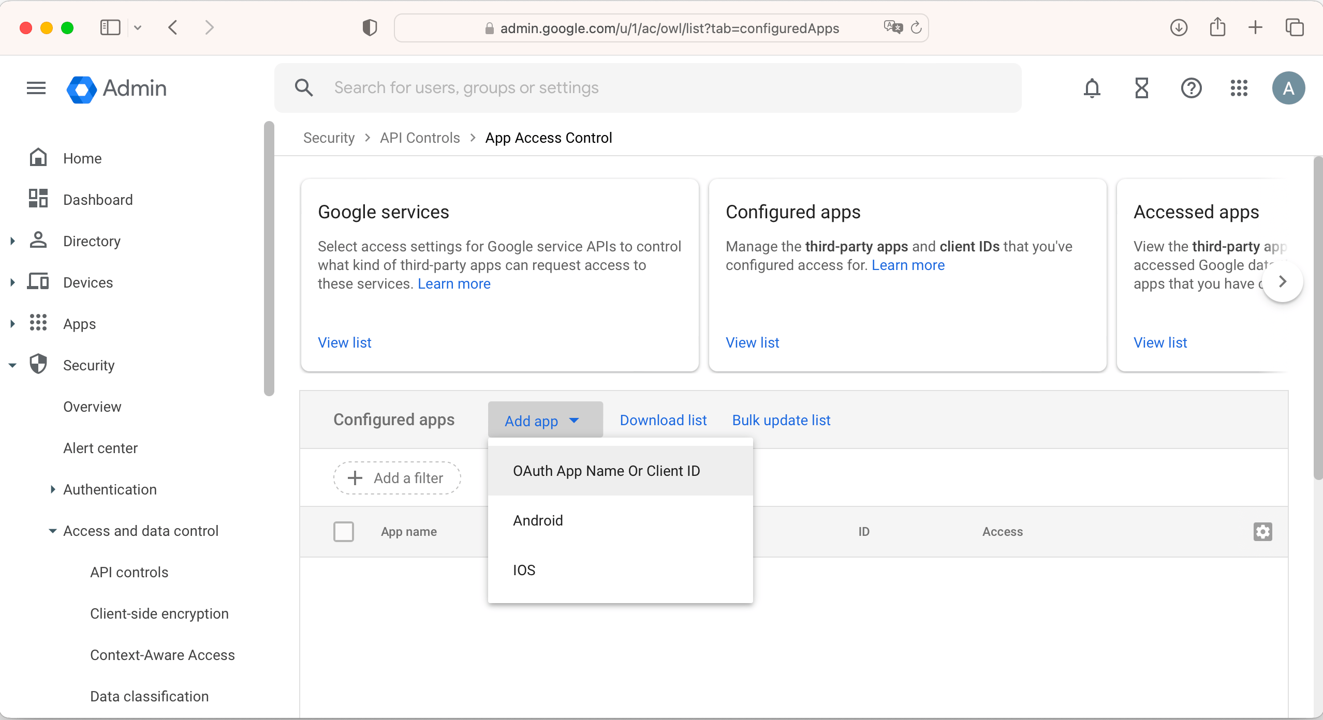Viewport: 1323px width, 720px height.
Task: View list of Google services
Action: click(345, 342)
